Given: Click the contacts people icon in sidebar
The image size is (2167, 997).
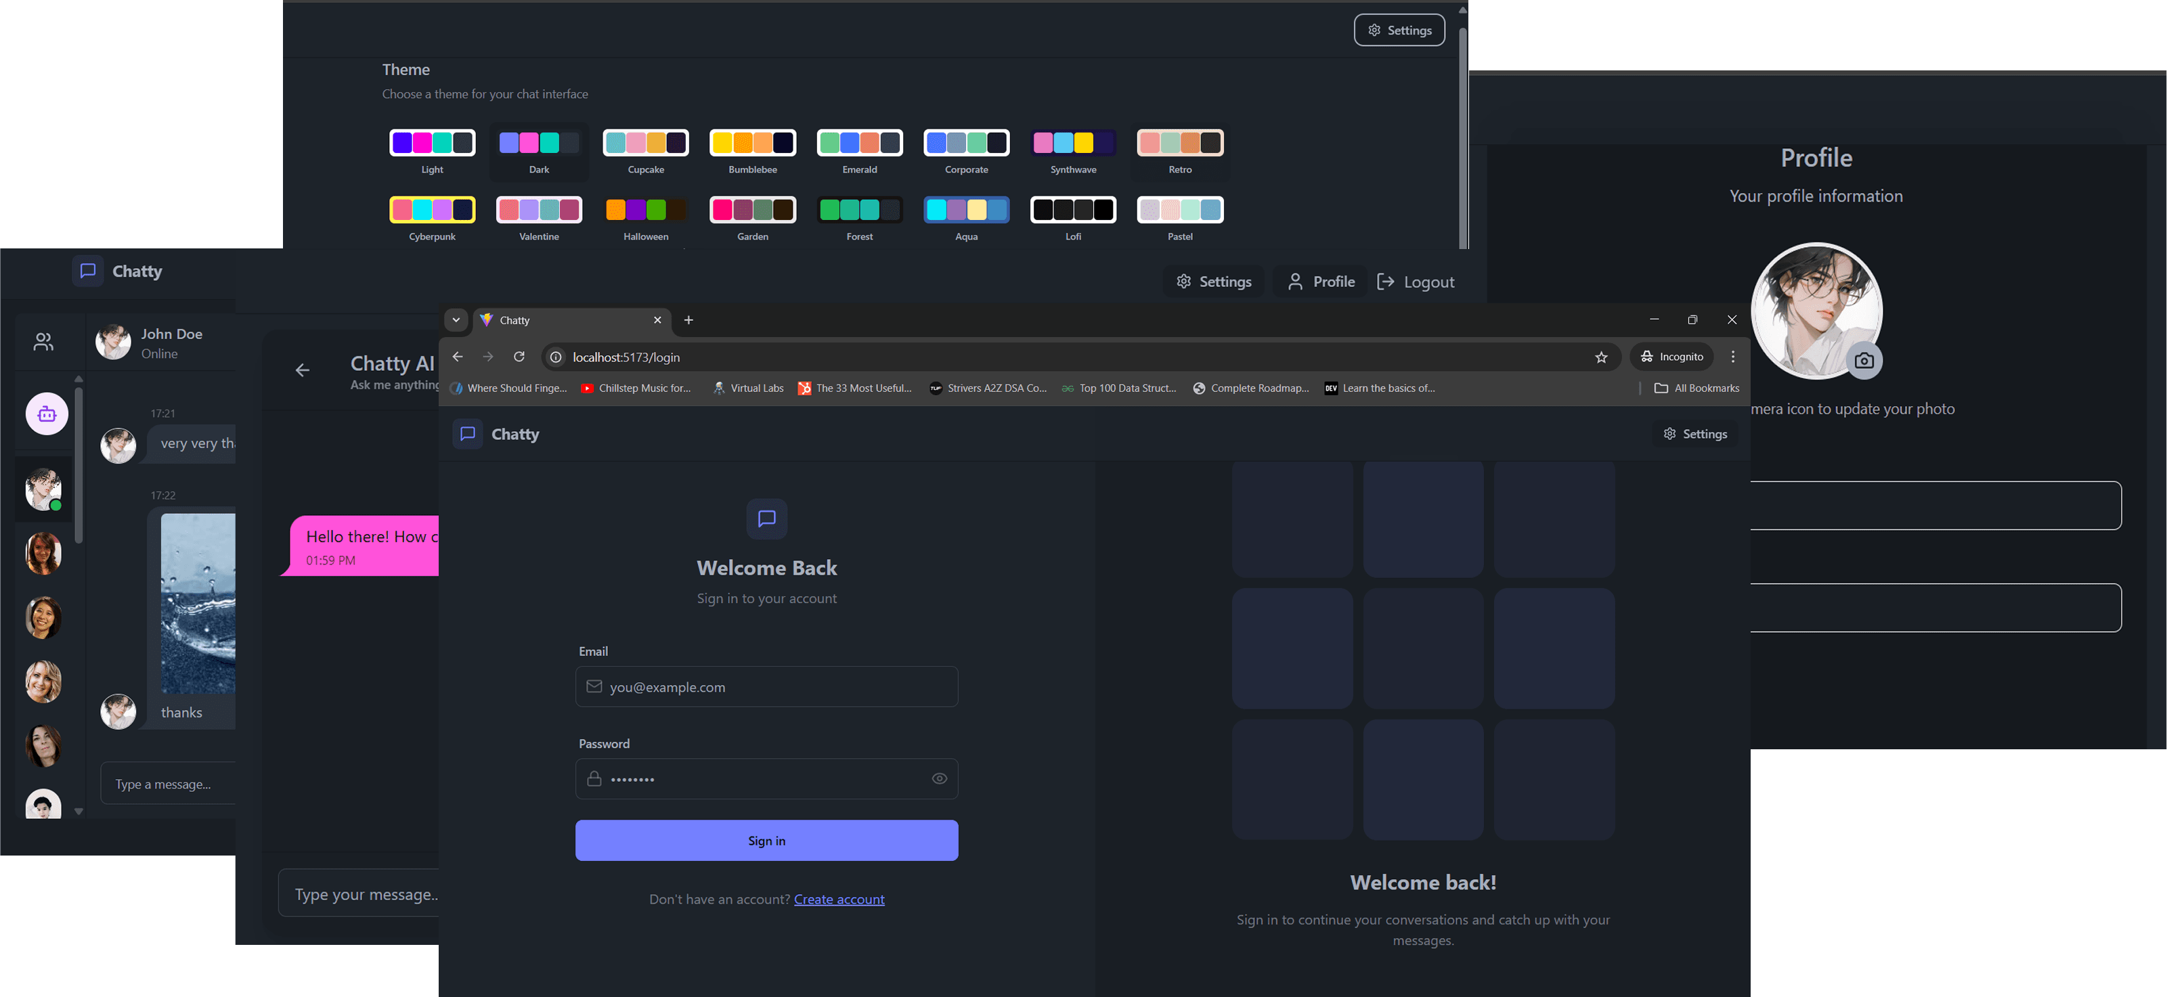Looking at the screenshot, I should click(44, 342).
